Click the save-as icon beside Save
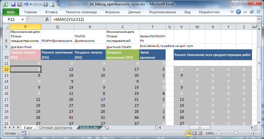The height and width of the screenshot is (139, 264). coord(20,5)
